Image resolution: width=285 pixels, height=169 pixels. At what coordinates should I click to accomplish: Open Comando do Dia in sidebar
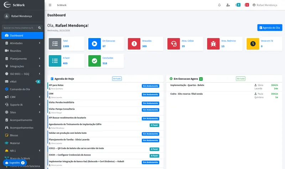coord(22,89)
